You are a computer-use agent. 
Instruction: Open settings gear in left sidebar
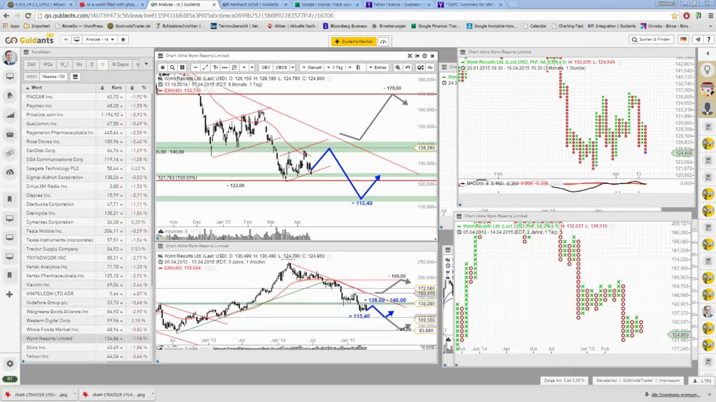[10, 364]
